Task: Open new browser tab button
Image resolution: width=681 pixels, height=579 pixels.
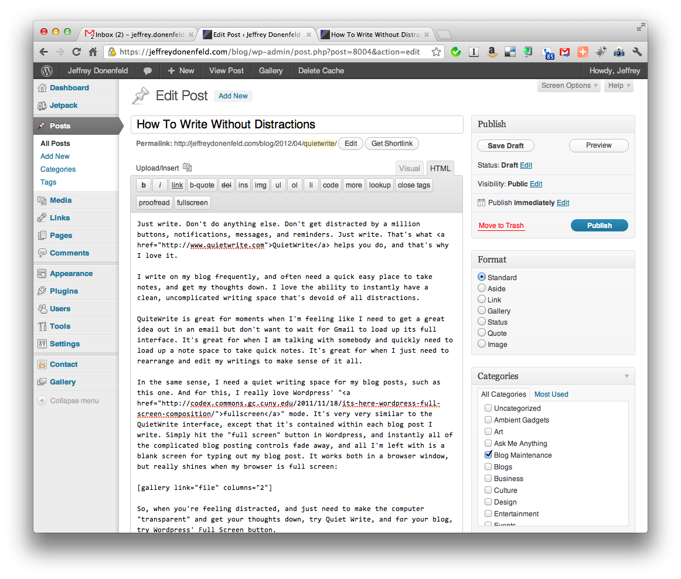Action: [x=444, y=35]
